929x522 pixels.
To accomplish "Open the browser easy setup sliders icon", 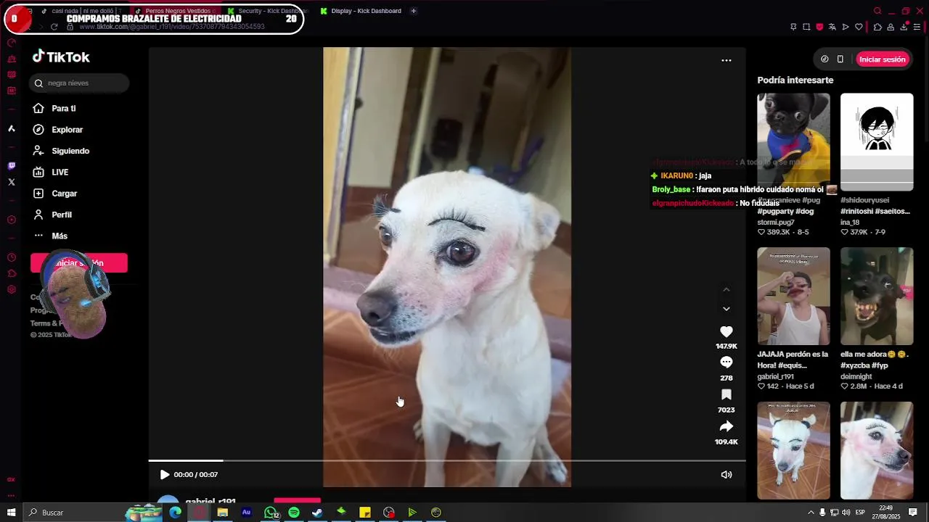I will pyautogui.click(x=917, y=27).
